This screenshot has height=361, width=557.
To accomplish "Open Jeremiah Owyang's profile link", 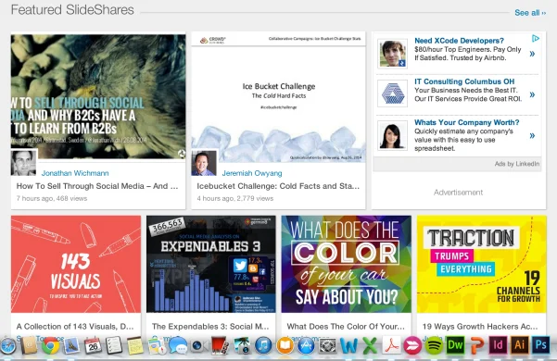I will tap(252, 173).
